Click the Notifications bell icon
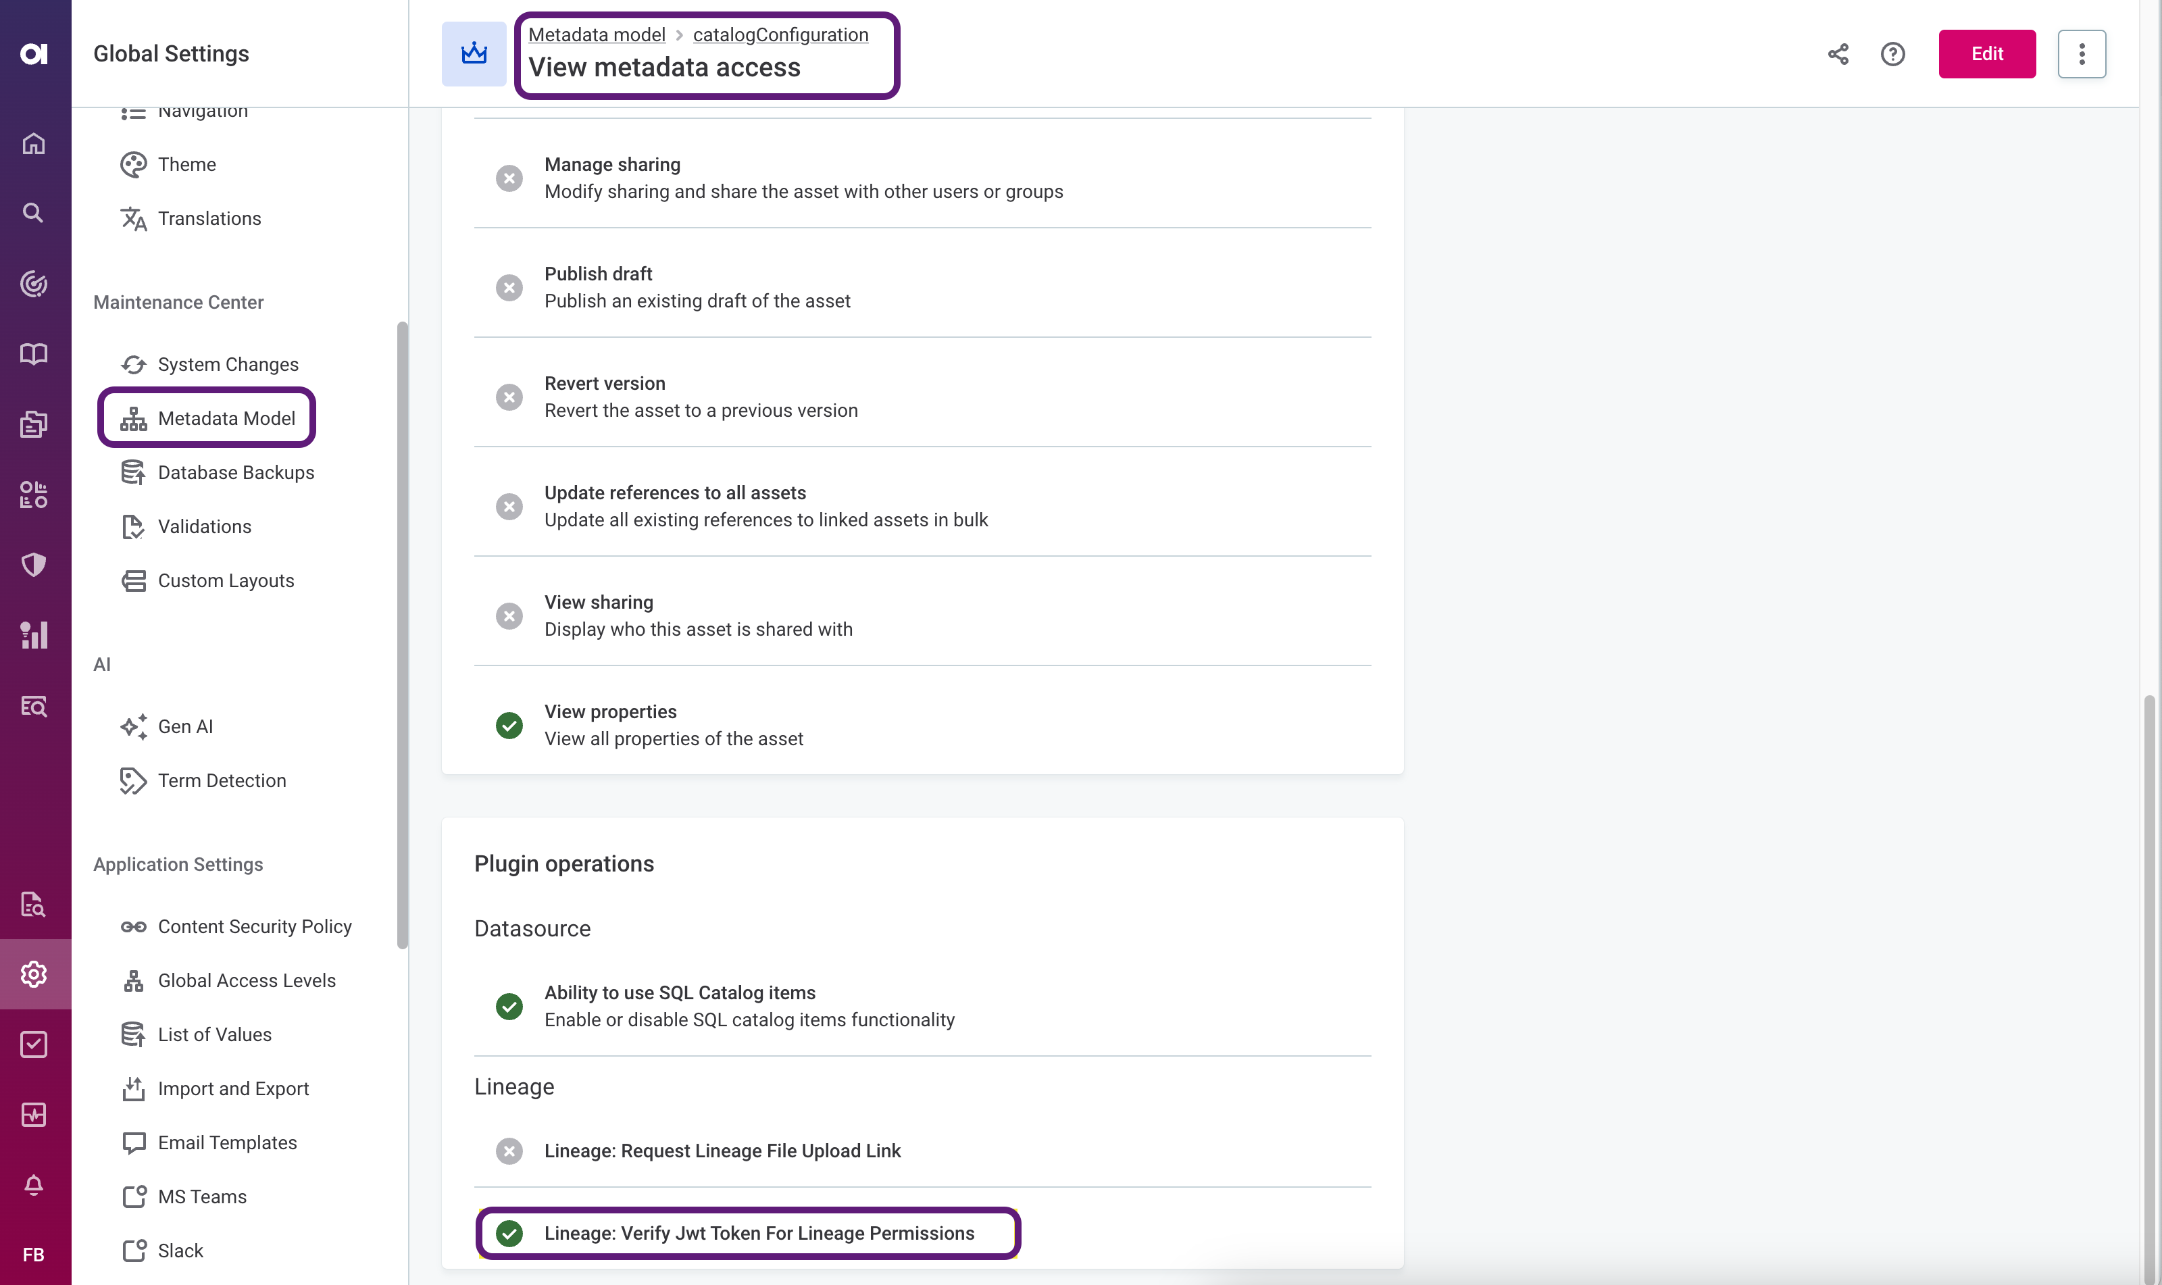This screenshot has height=1285, width=2162. (x=34, y=1184)
